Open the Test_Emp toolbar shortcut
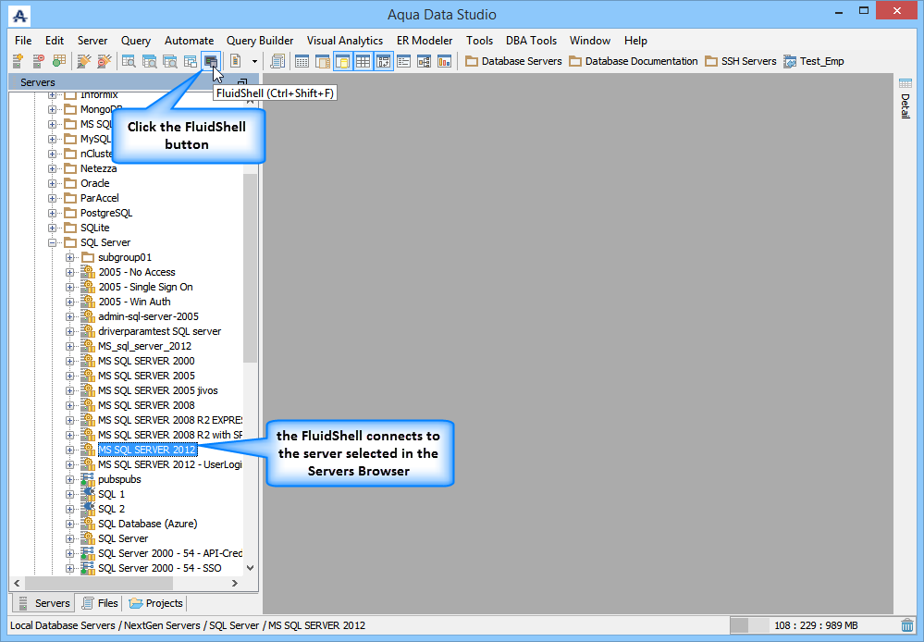The image size is (924, 642). 814,61
